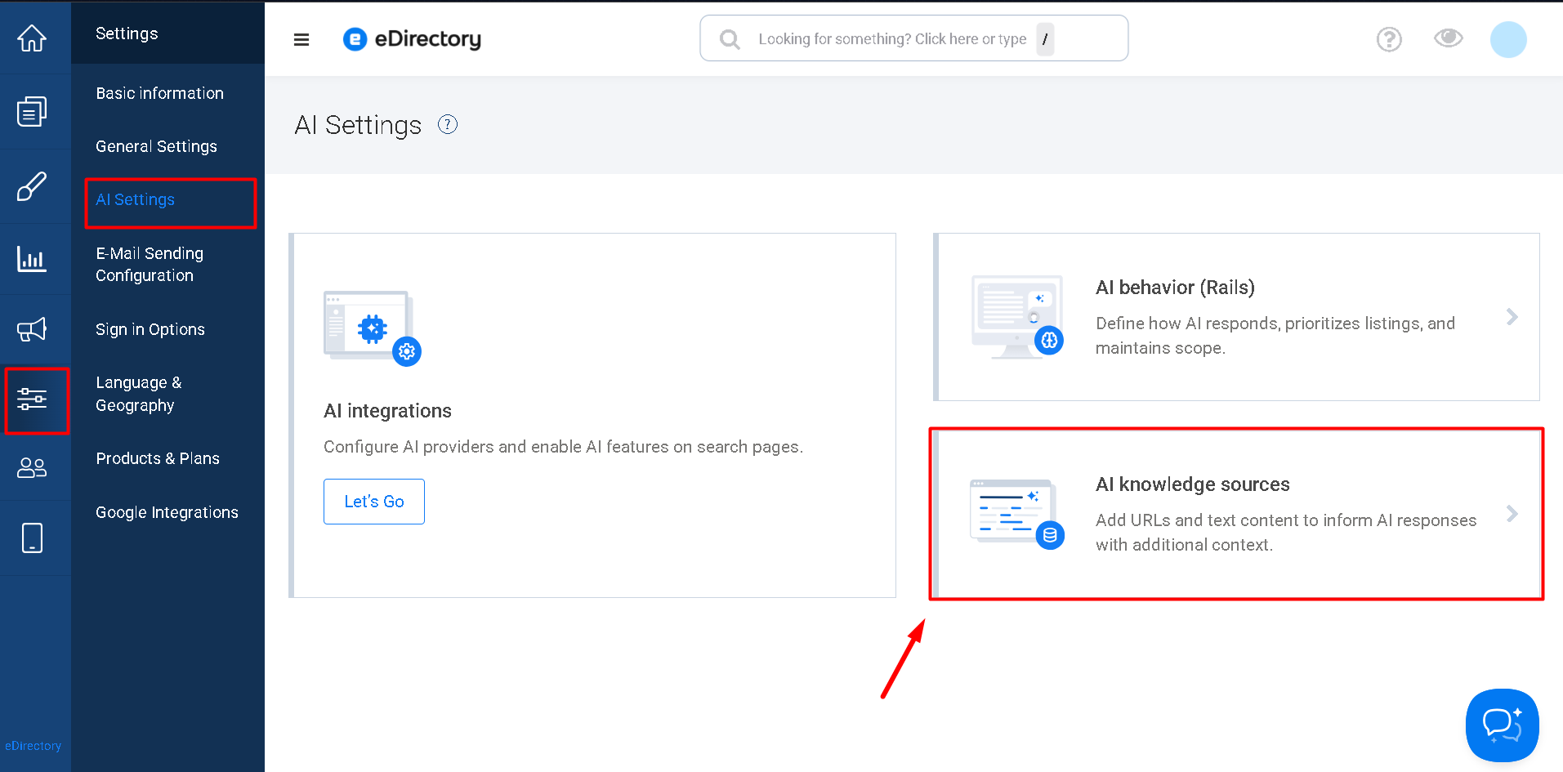Open the AI behavior (Rails) title

[1175, 288]
